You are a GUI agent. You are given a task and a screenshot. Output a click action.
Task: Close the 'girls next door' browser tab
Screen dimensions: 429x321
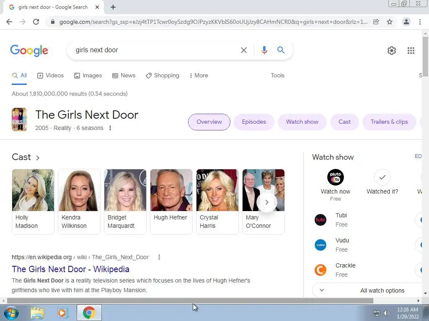97,7
